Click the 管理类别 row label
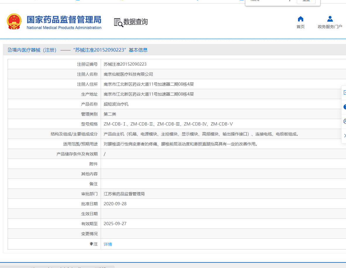 coord(89,114)
